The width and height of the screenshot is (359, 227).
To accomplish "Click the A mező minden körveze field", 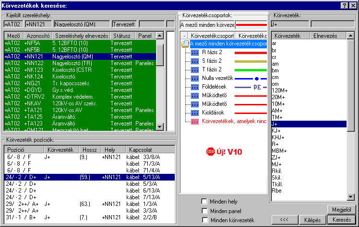I will tap(207, 25).
